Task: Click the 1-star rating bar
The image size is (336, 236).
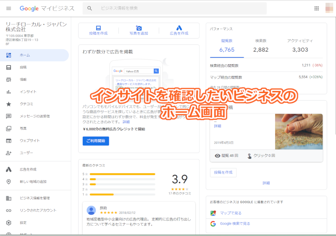Action: [x=122, y=195]
